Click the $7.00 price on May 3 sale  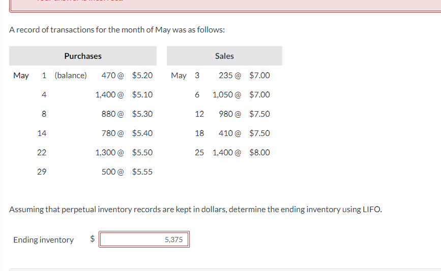click(x=259, y=76)
